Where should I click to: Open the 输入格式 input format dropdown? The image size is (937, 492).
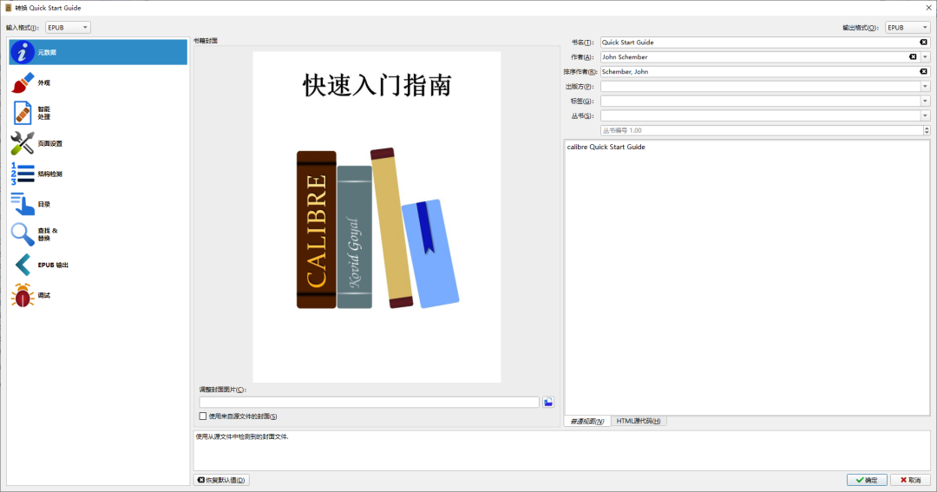tap(68, 28)
